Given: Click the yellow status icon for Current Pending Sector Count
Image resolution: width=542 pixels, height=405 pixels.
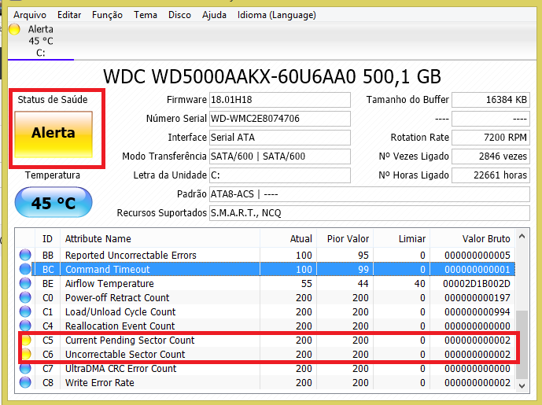Looking at the screenshot, I should point(25,341).
